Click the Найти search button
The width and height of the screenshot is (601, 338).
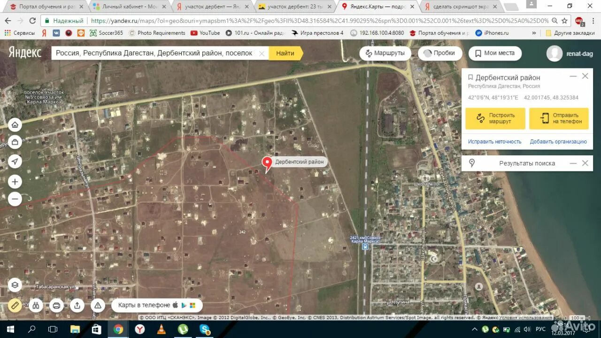coord(285,54)
